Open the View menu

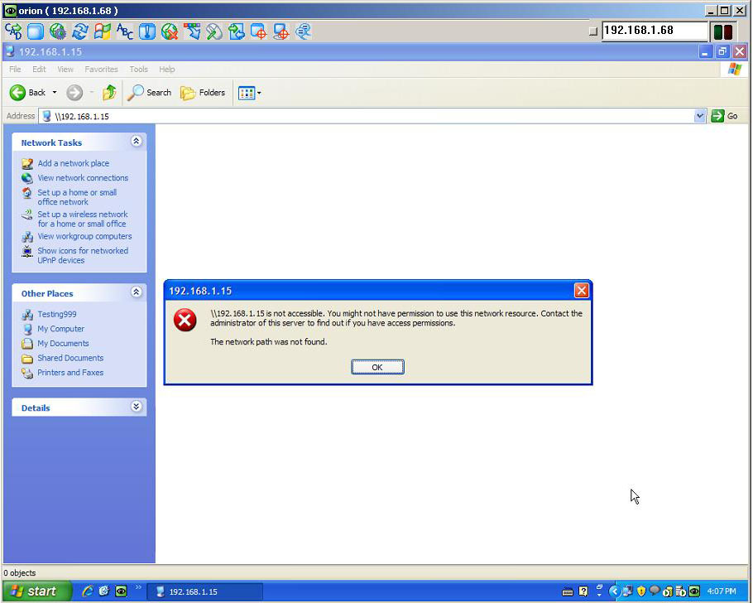pos(65,70)
